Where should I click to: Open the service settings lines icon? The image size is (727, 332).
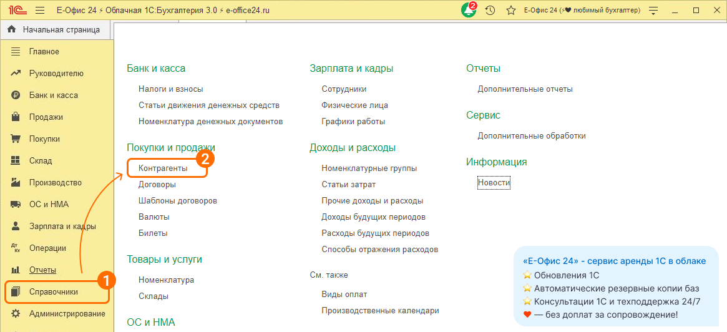[x=654, y=10]
